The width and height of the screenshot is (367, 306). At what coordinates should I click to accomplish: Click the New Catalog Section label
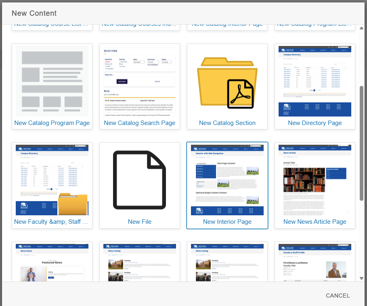click(x=227, y=123)
